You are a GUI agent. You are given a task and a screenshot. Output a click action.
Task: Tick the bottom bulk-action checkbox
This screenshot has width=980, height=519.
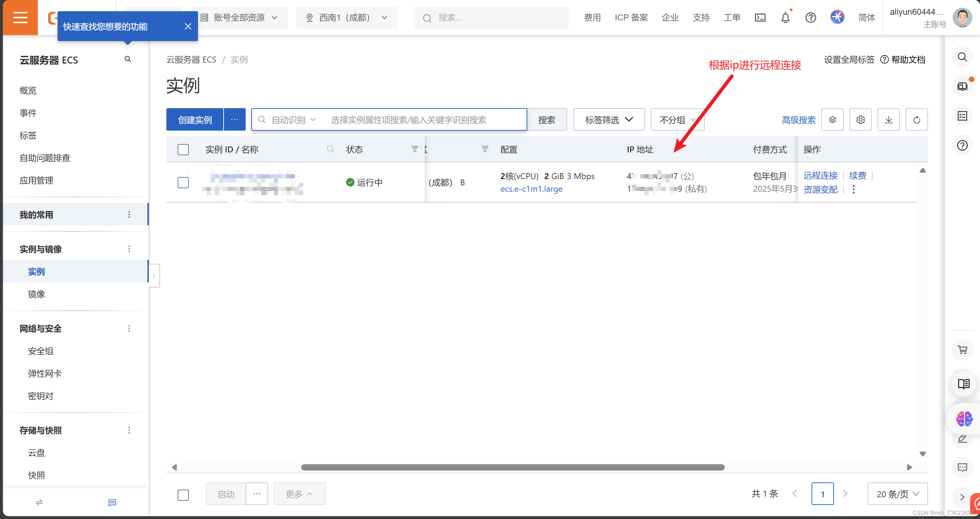coord(183,494)
